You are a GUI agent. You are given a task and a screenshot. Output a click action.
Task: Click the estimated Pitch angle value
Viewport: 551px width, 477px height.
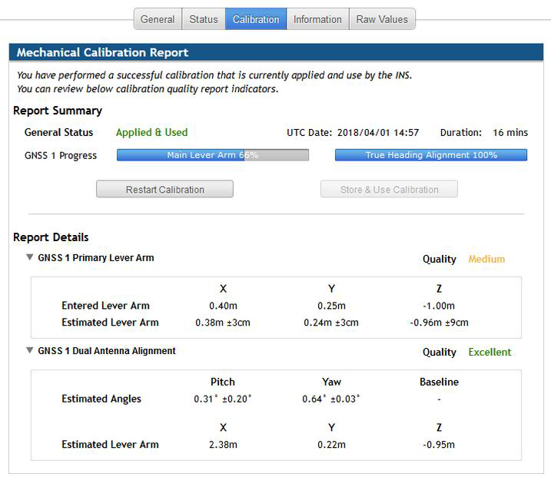(x=223, y=399)
